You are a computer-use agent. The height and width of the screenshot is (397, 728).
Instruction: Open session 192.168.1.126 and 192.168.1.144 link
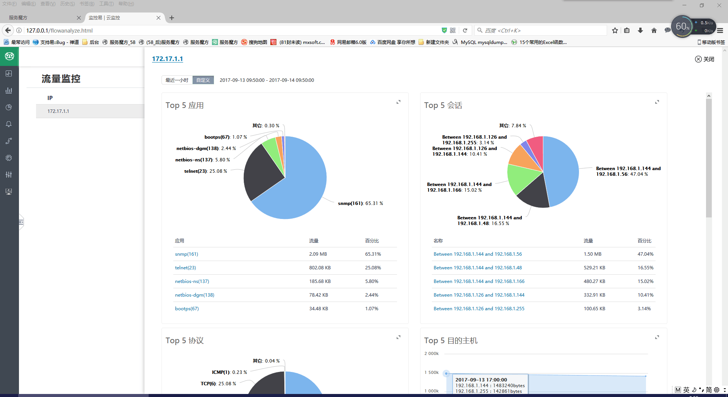[479, 295]
